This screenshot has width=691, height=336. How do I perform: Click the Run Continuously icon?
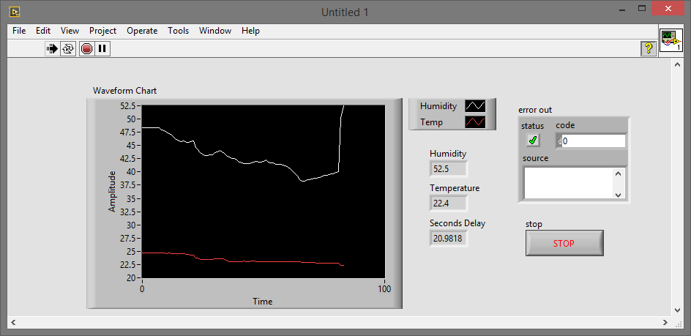click(68, 49)
